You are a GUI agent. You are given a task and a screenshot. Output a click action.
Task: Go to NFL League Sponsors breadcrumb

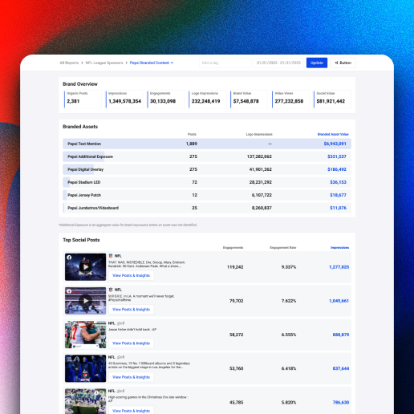pos(104,63)
